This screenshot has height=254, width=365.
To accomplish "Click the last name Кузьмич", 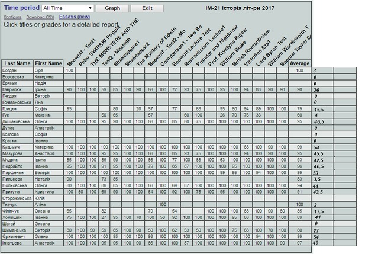I will [11, 147].
